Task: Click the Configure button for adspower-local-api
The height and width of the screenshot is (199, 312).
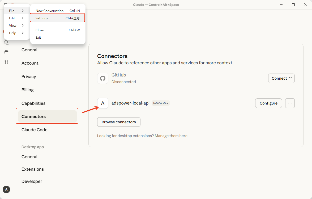Action: tap(268, 103)
